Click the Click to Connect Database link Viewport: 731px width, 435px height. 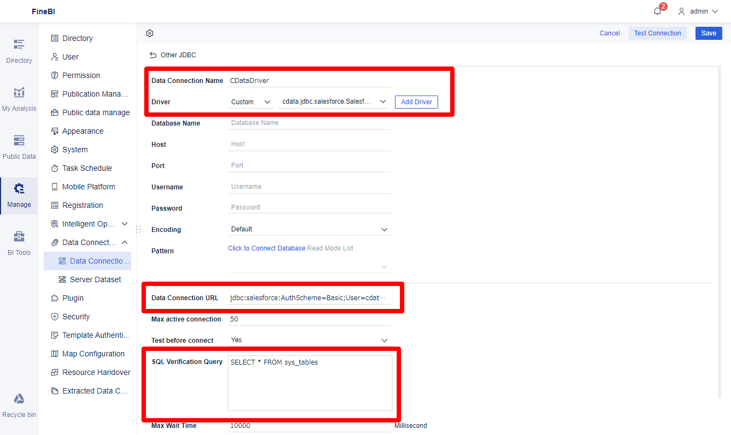267,248
